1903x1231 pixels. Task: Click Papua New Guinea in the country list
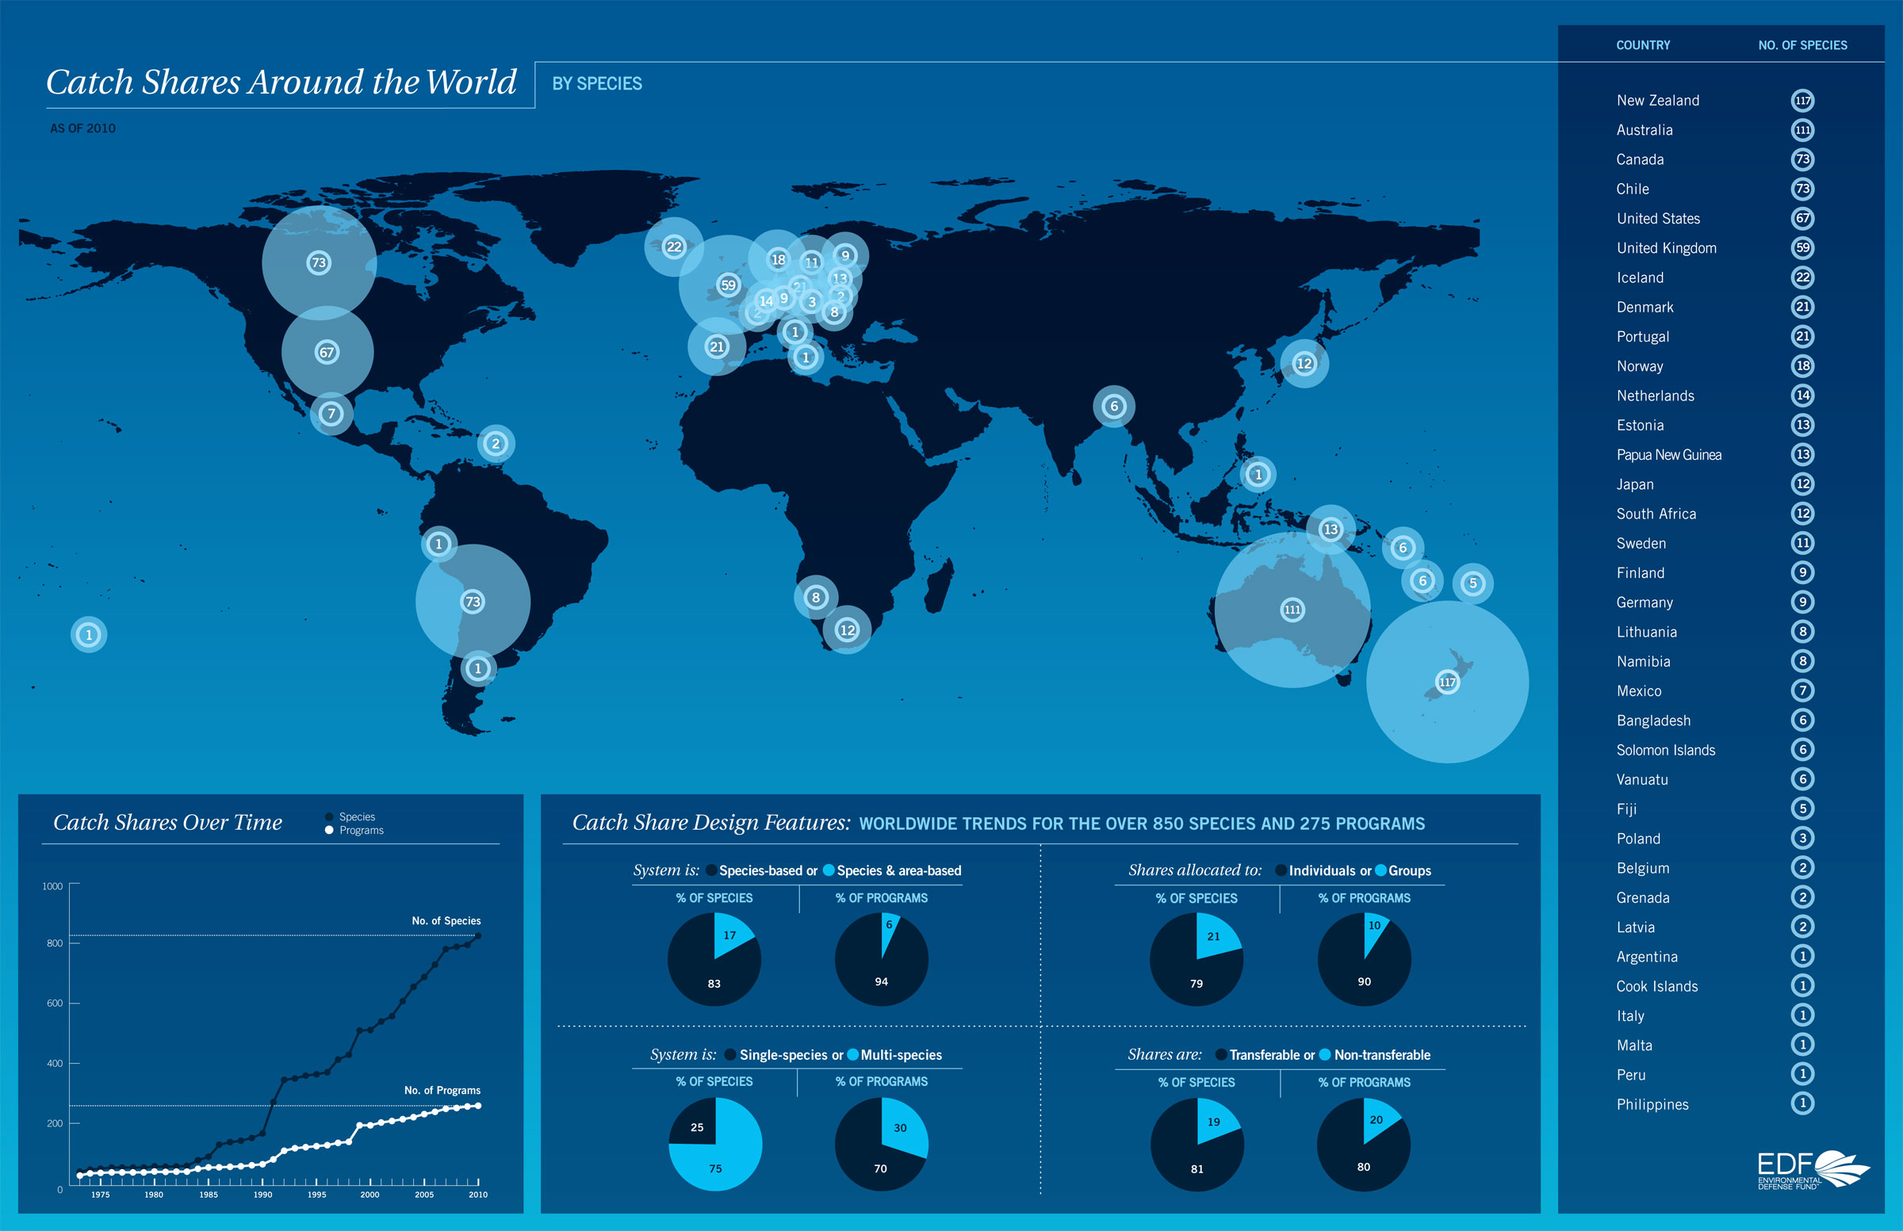click(1668, 455)
